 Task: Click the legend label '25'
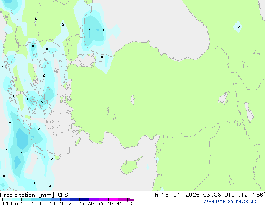tap(81, 203)
